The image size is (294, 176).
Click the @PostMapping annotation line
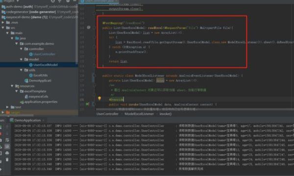123,23
